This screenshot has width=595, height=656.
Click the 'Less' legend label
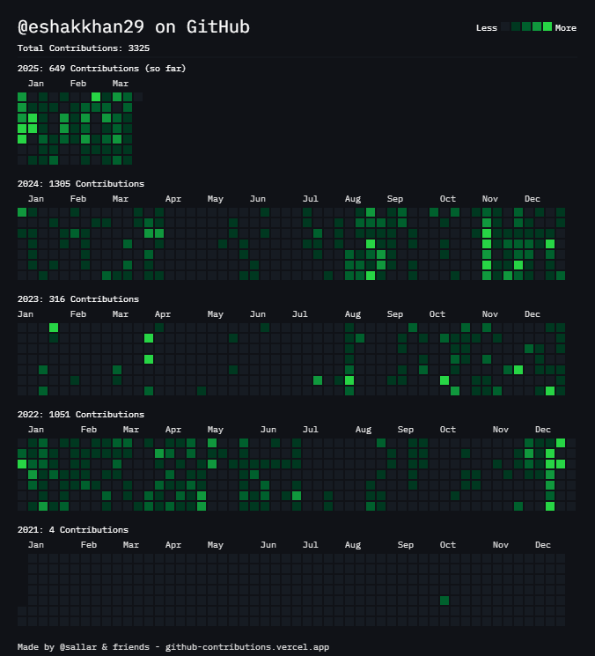coord(486,28)
